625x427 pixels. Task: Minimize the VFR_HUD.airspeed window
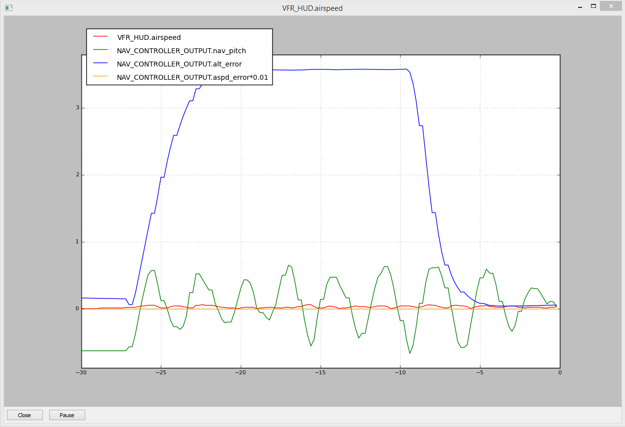click(579, 7)
